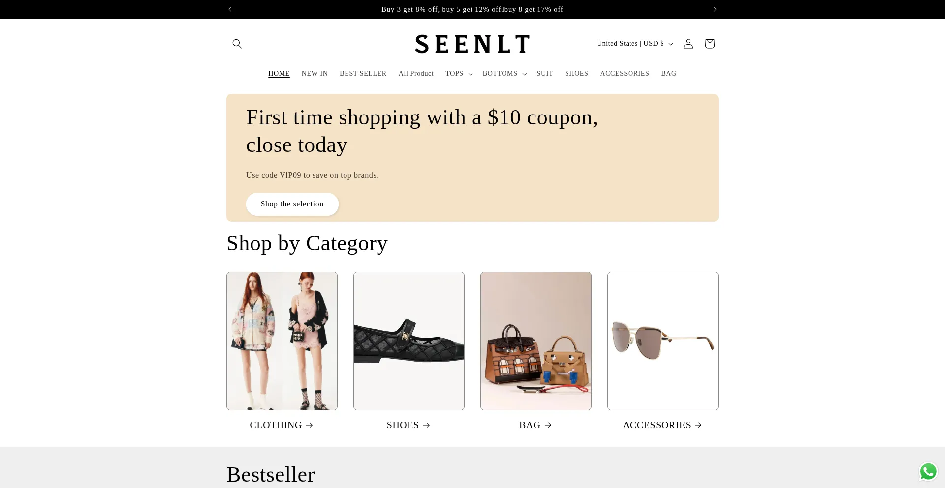The width and height of the screenshot is (945, 488).
Task: Go to NEW IN menu item
Action: (315, 74)
